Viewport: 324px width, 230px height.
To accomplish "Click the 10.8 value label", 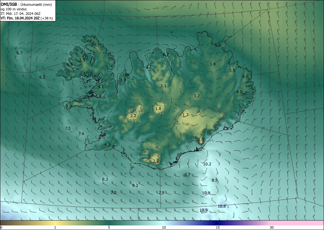I will tap(222, 206).
